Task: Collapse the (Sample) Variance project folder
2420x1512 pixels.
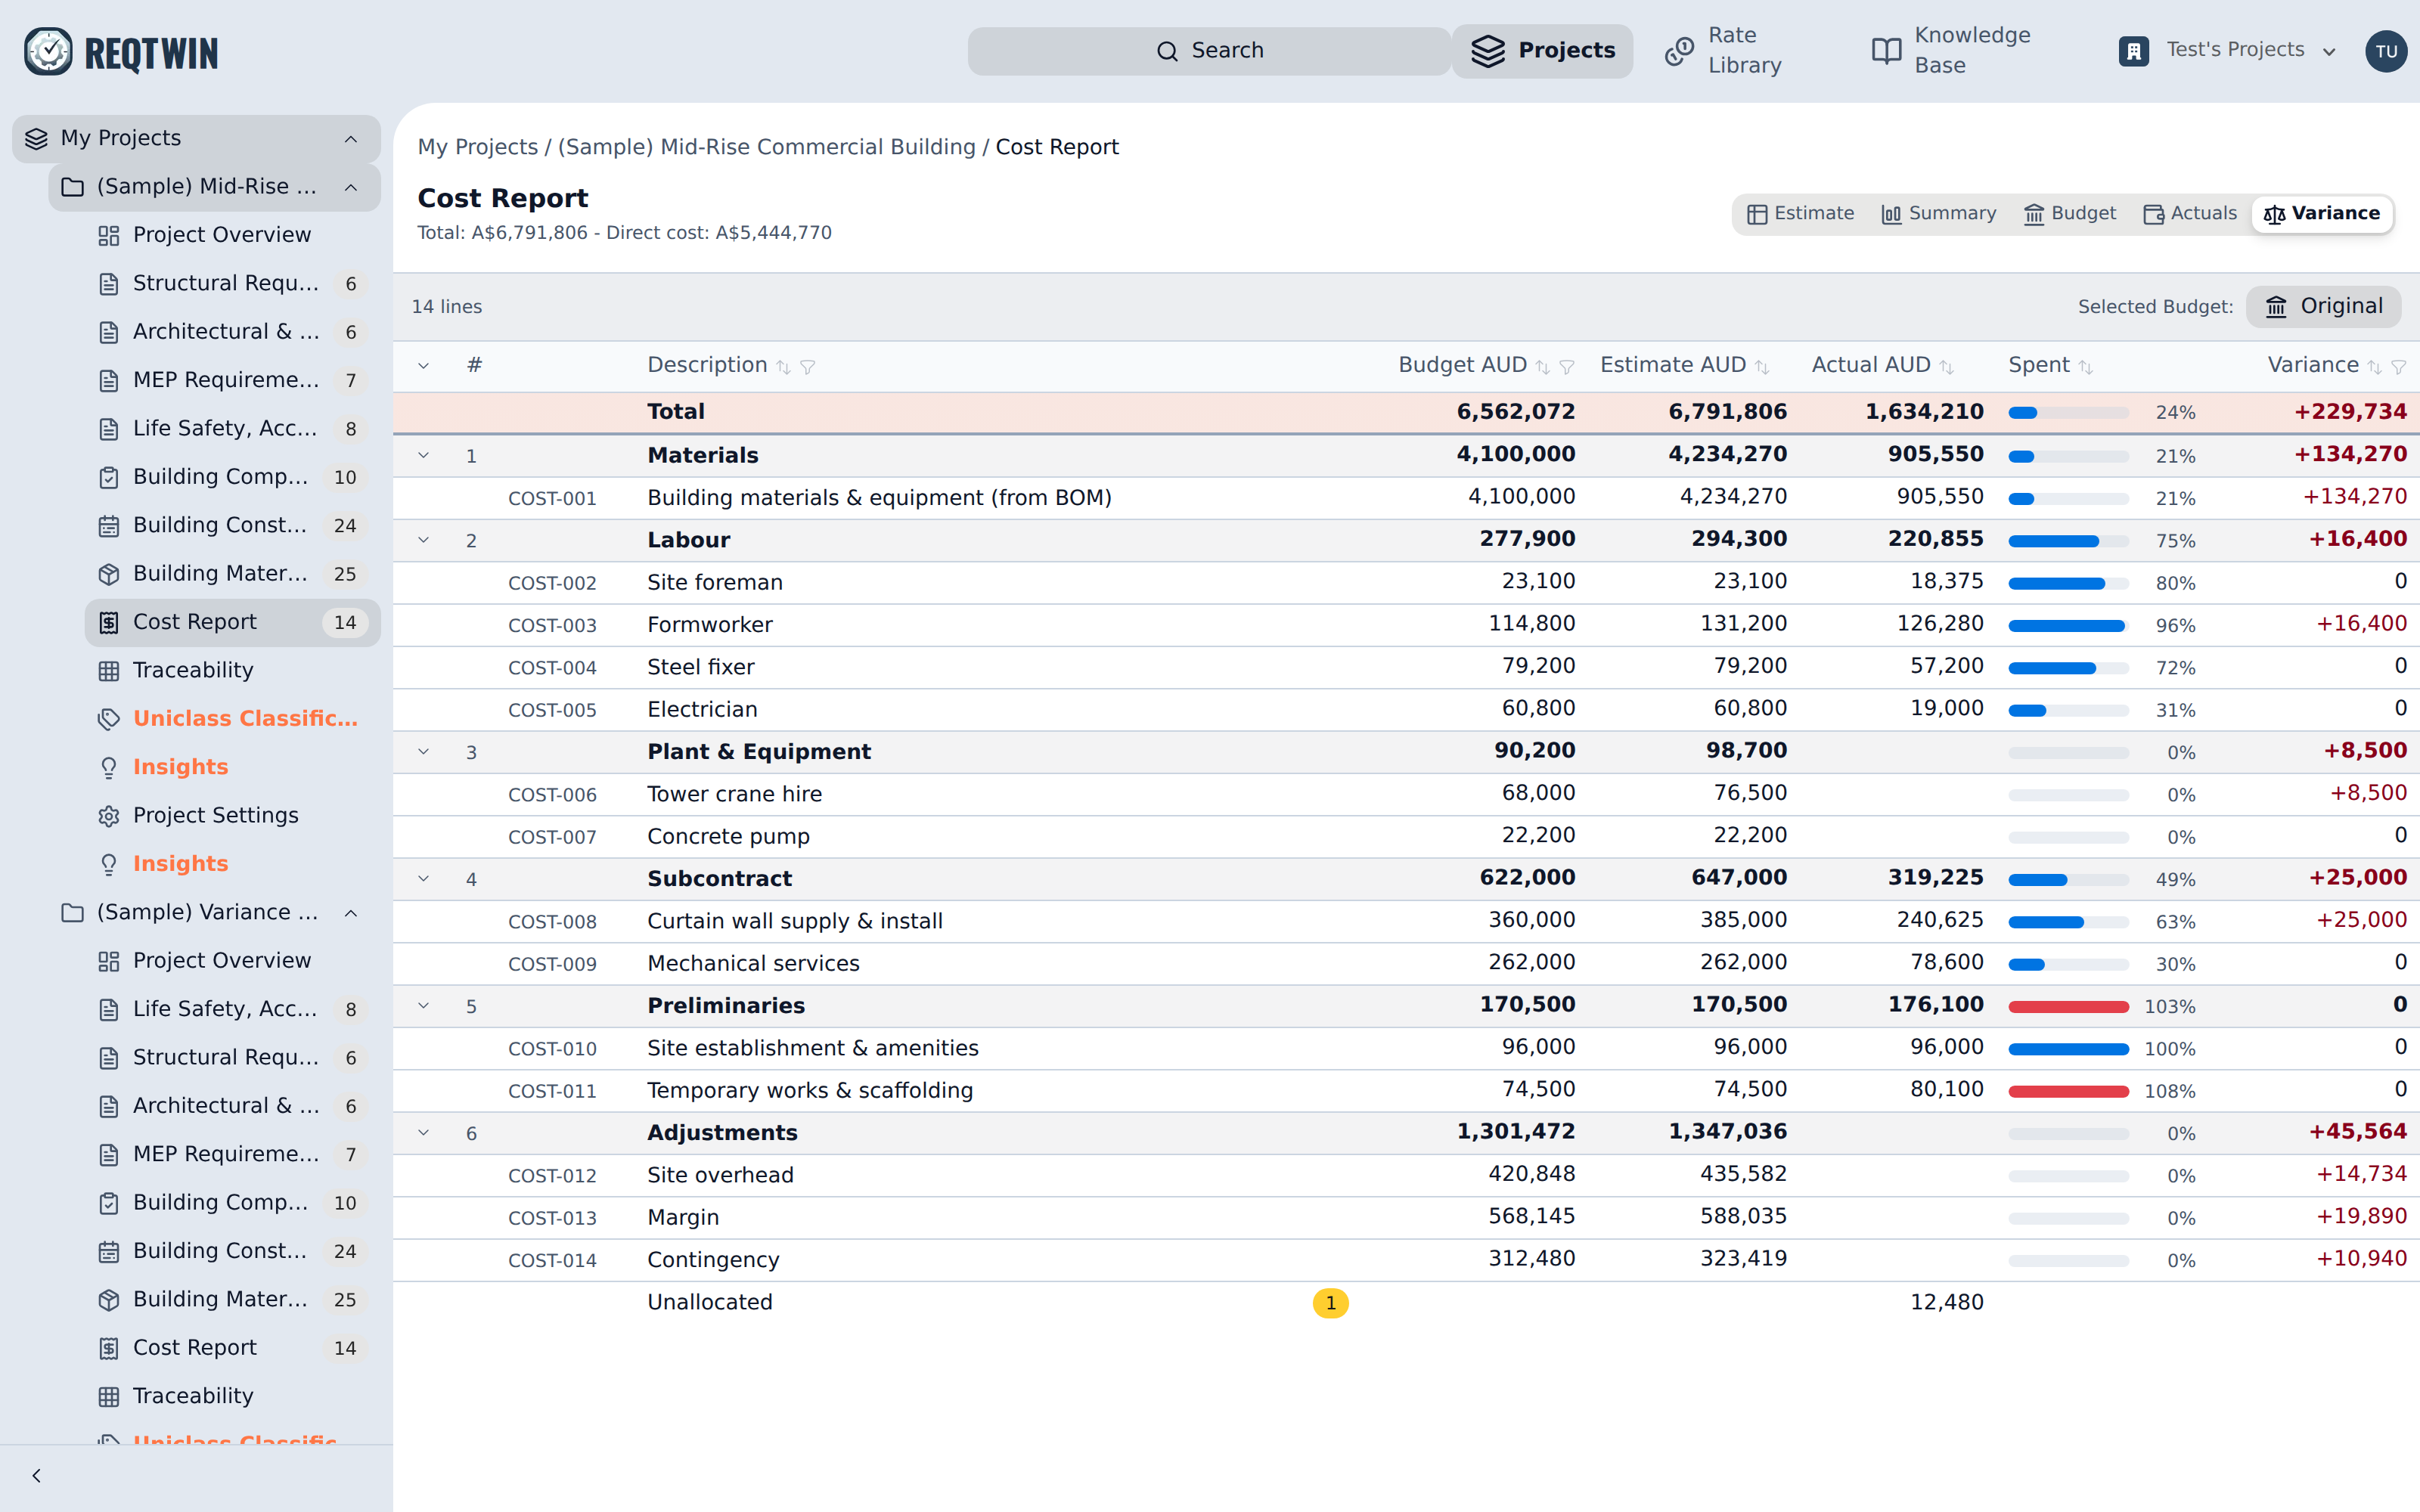Action: pos(351,913)
